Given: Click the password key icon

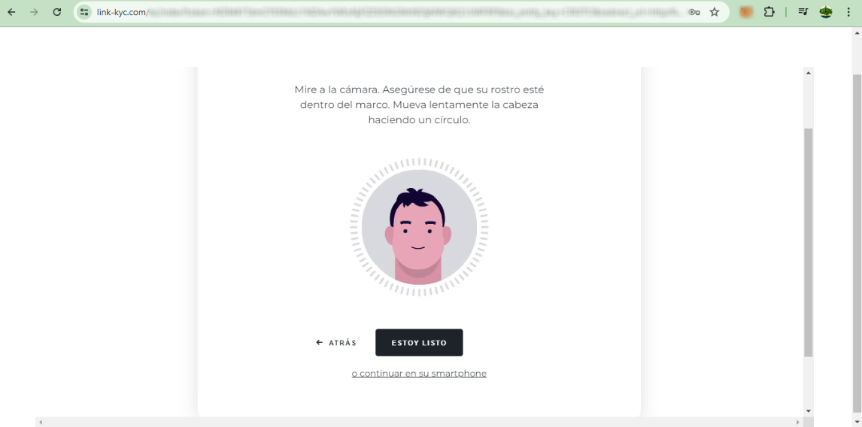Looking at the screenshot, I should coord(694,12).
